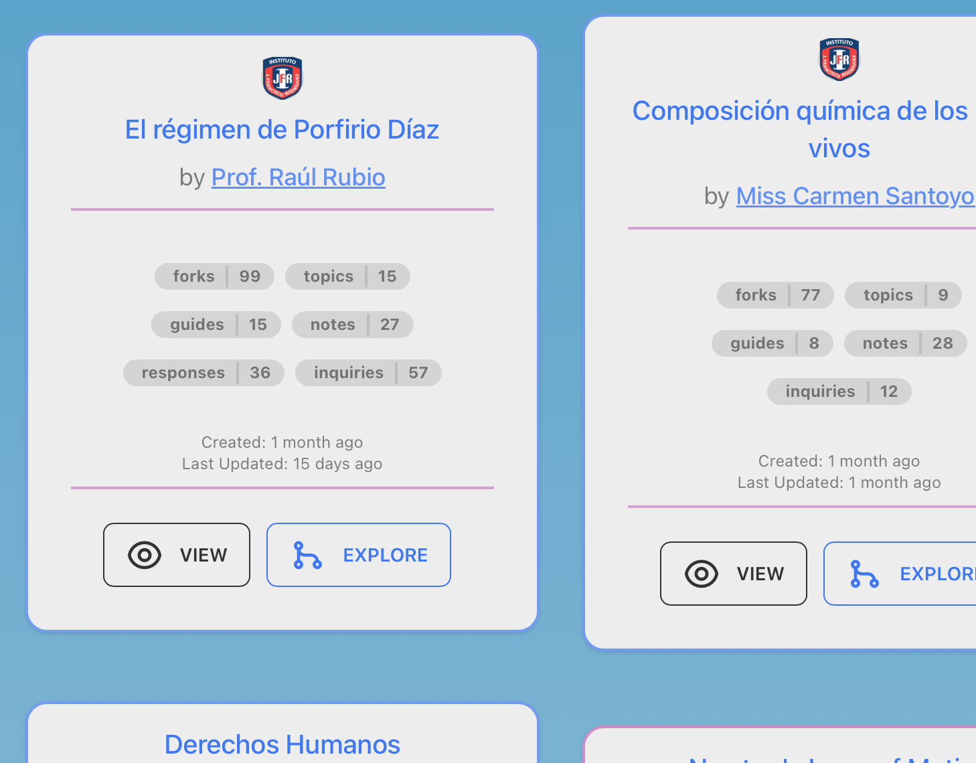Click the notes 27 badge

pyautogui.click(x=353, y=325)
